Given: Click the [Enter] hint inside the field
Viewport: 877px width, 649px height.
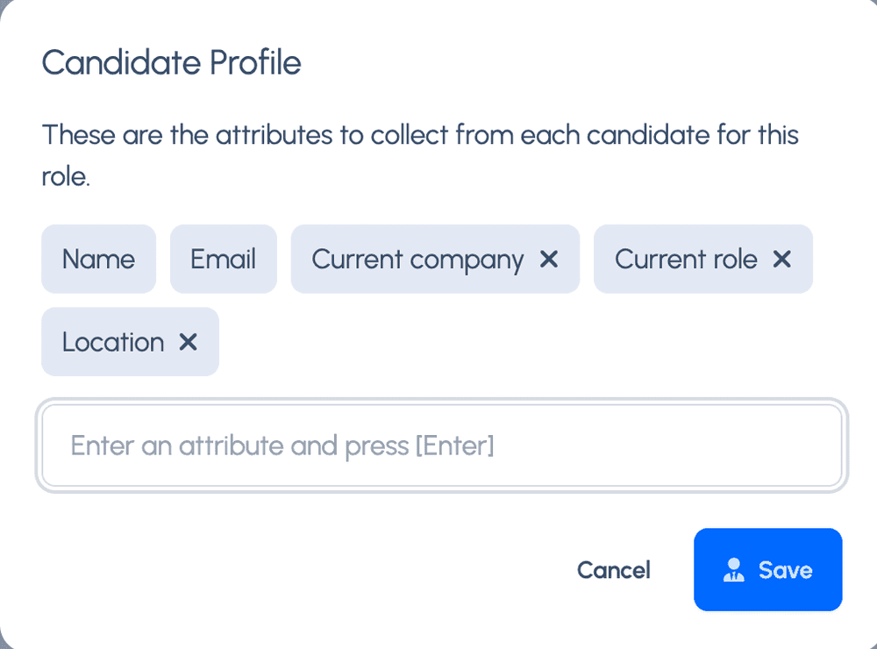Looking at the screenshot, I should point(454,446).
